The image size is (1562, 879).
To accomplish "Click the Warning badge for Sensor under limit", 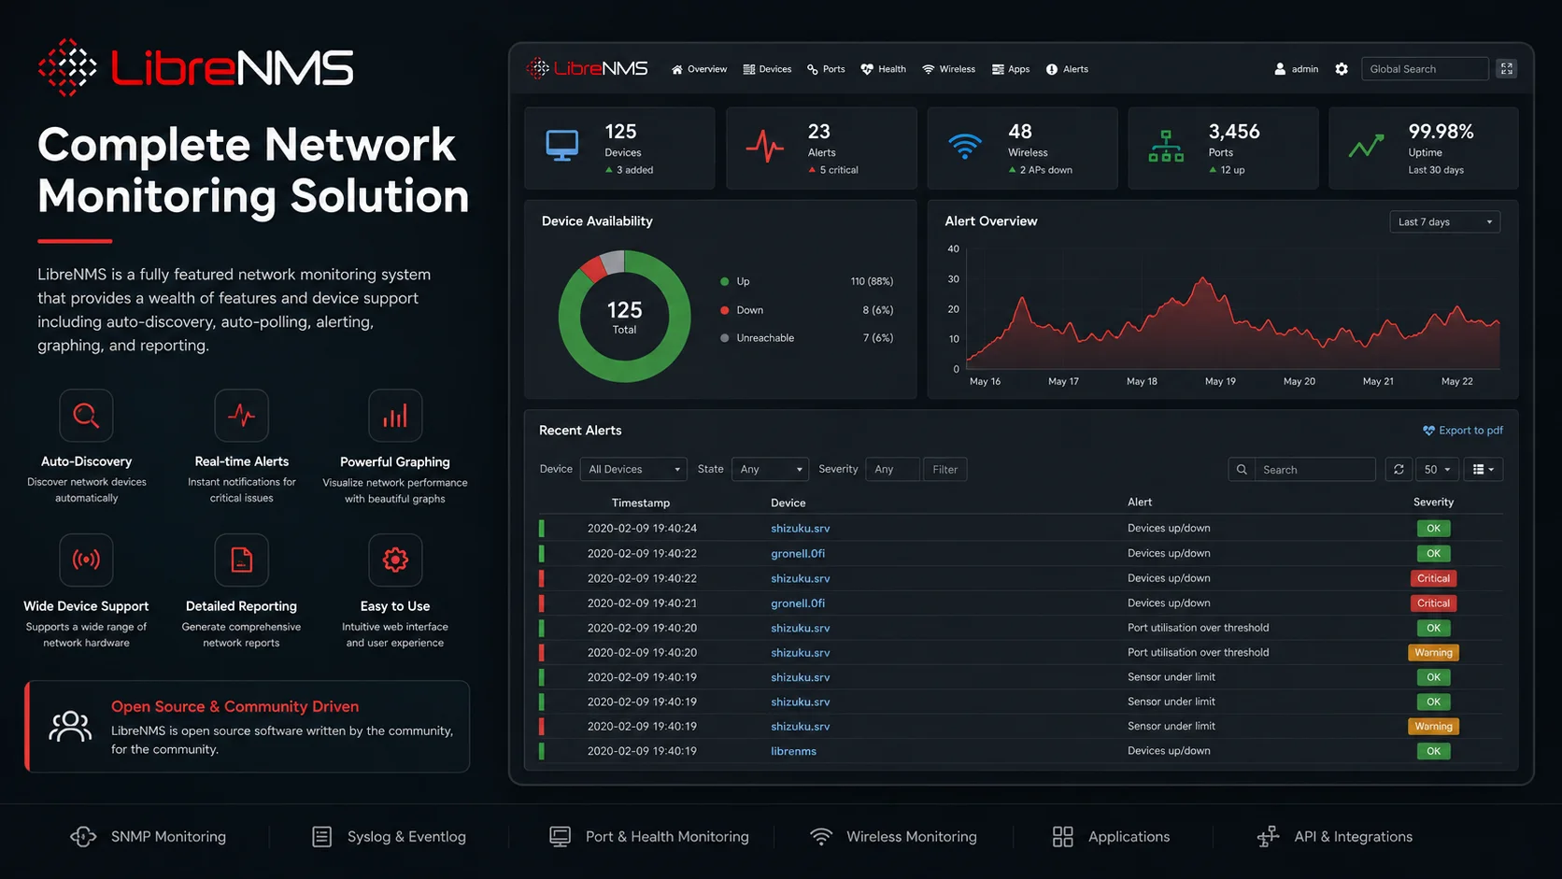I will click(x=1433, y=727).
